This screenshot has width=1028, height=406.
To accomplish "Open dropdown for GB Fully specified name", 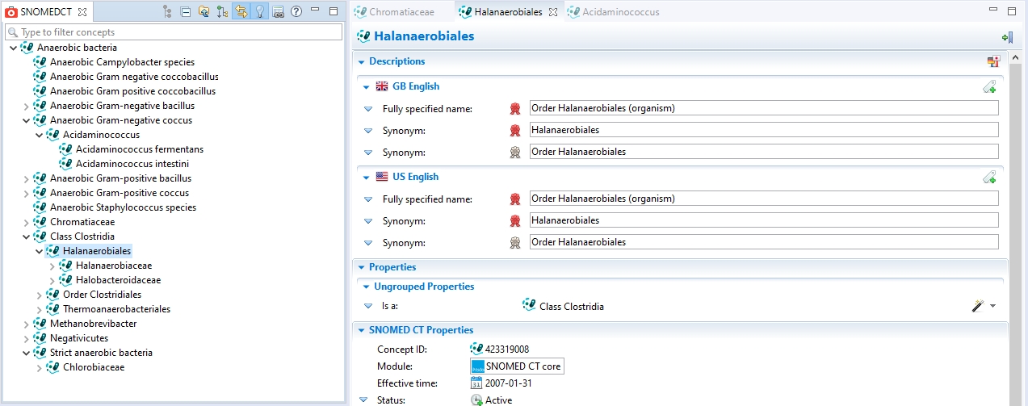I will tap(368, 109).
